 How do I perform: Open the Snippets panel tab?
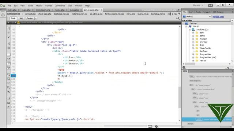pos(207,12)
